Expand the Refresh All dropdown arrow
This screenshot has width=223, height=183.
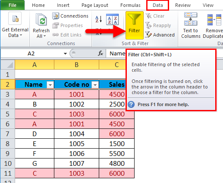pyautogui.click(x=44, y=36)
